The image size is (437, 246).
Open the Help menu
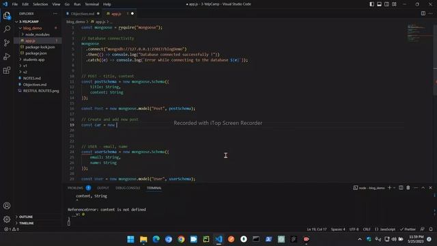click(107, 4)
